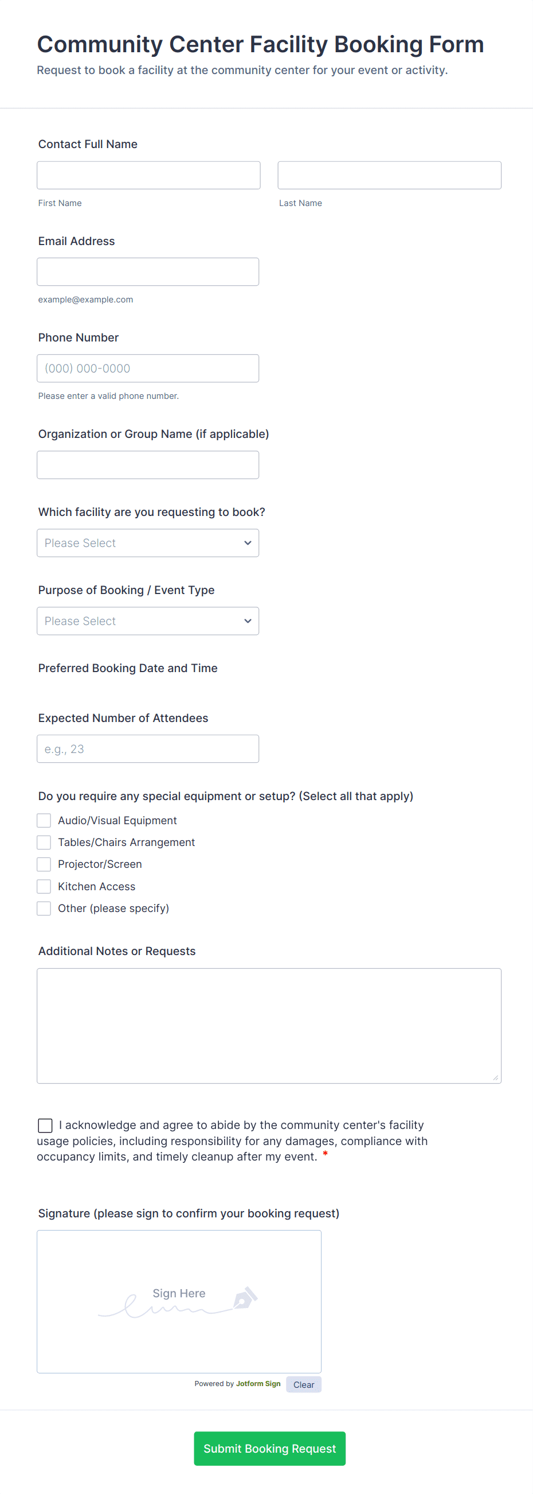Click the Sign Here signature pad
The width and height of the screenshot is (533, 1494).
[x=179, y=1302]
